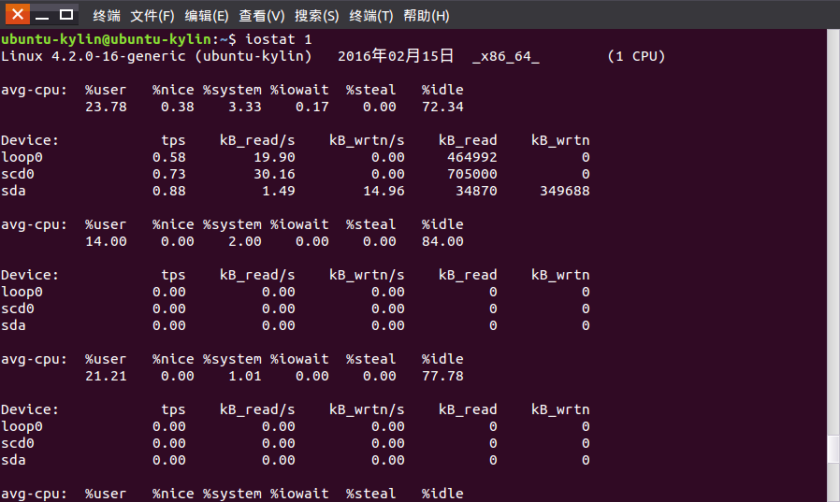The image size is (840, 502).
Task: Click the %user value 14.00
Action: 106,241
